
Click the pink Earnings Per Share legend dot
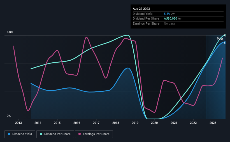tap(80, 134)
